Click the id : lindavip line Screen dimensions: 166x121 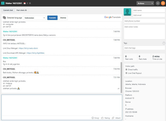point(7,83)
